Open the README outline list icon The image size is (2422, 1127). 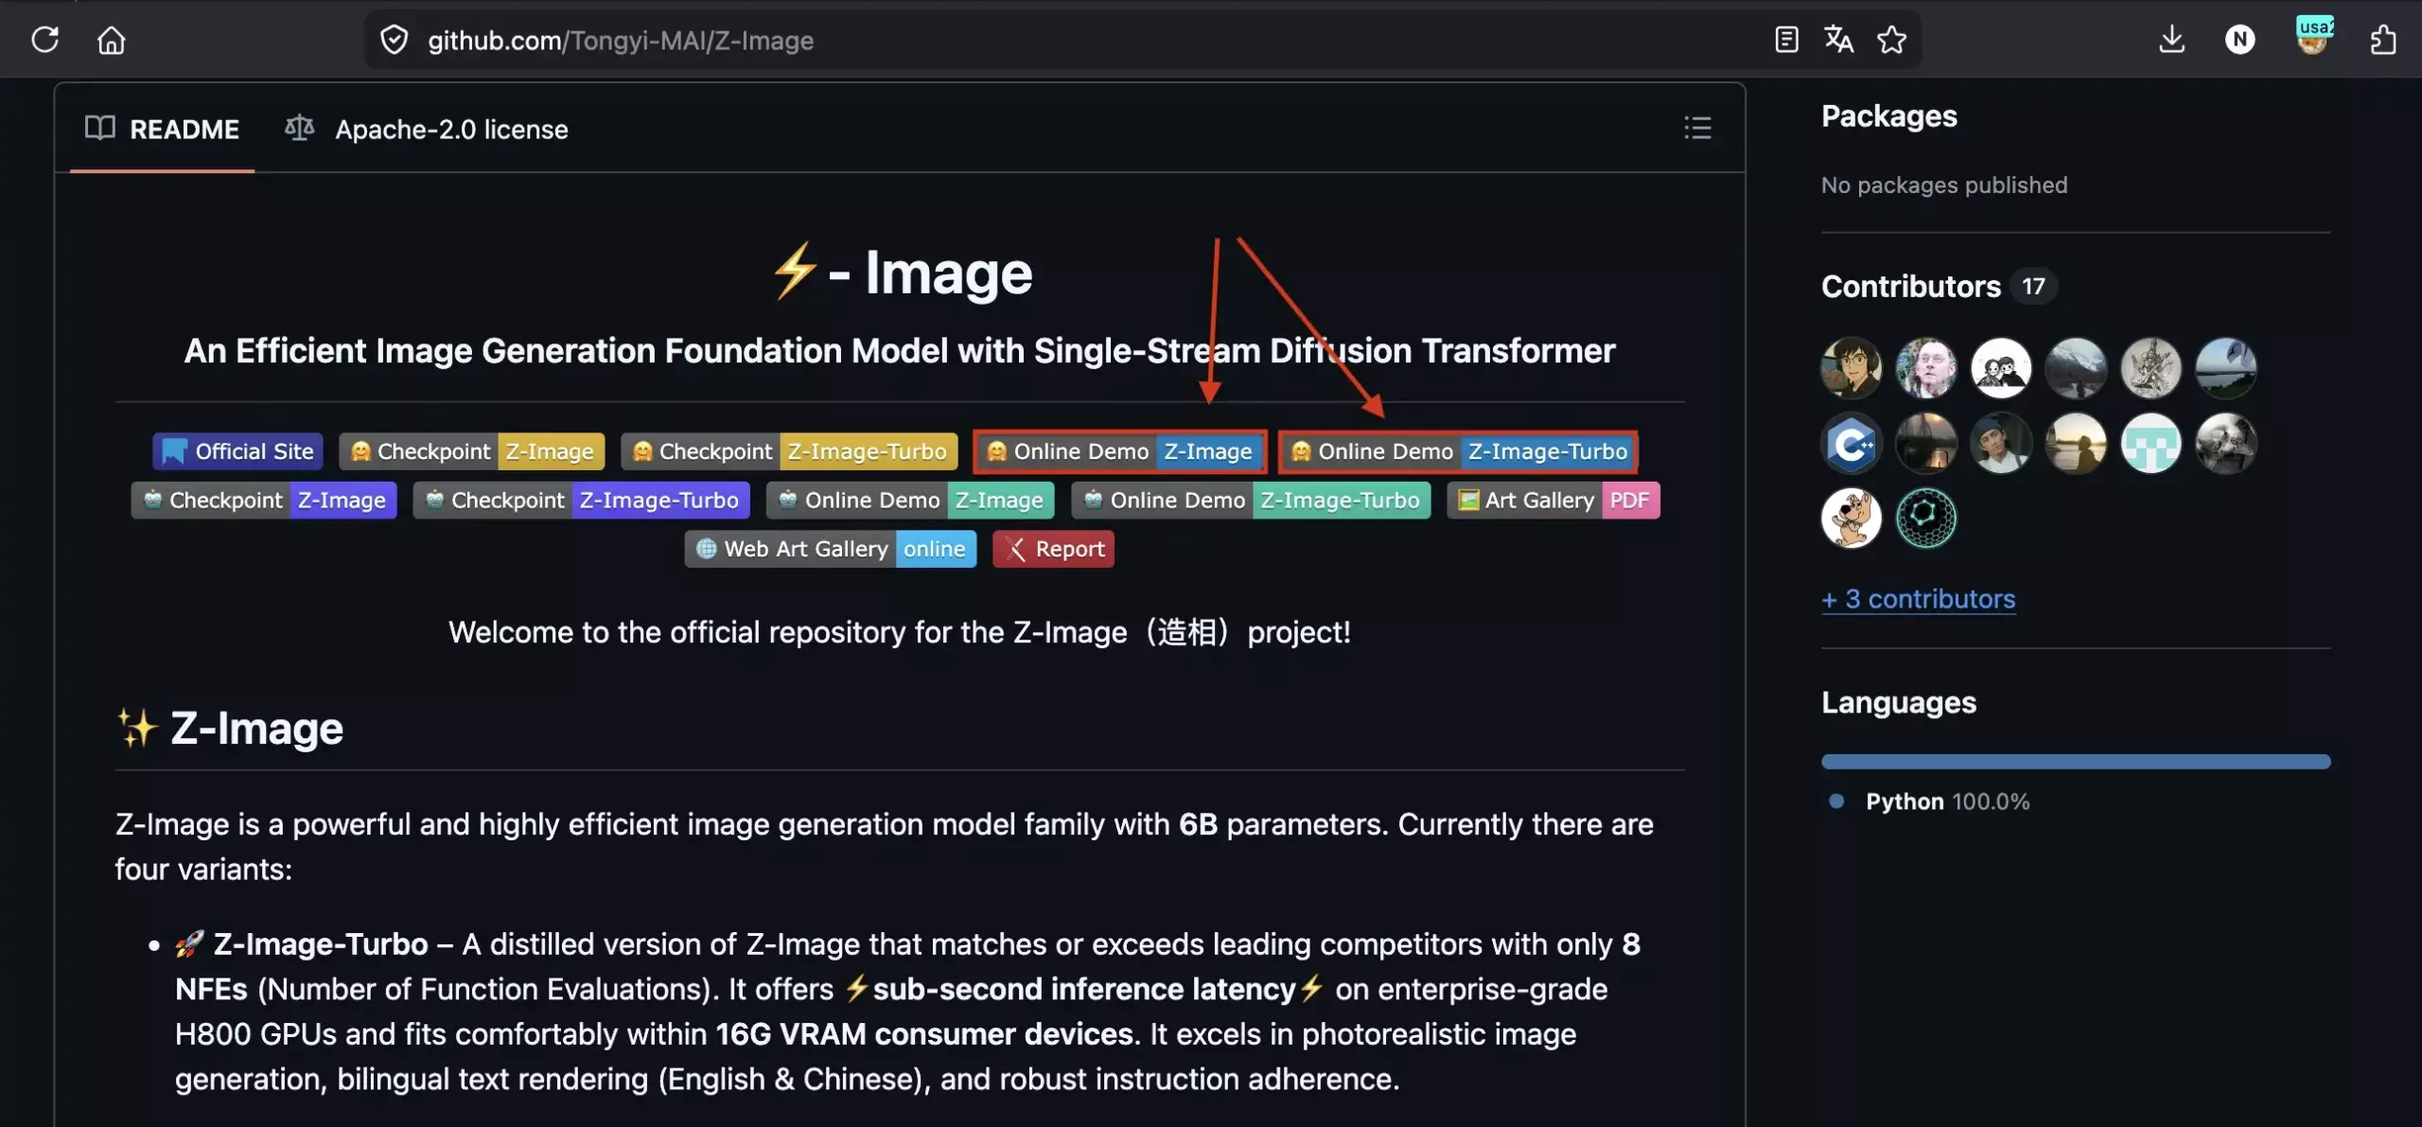pyautogui.click(x=1697, y=128)
